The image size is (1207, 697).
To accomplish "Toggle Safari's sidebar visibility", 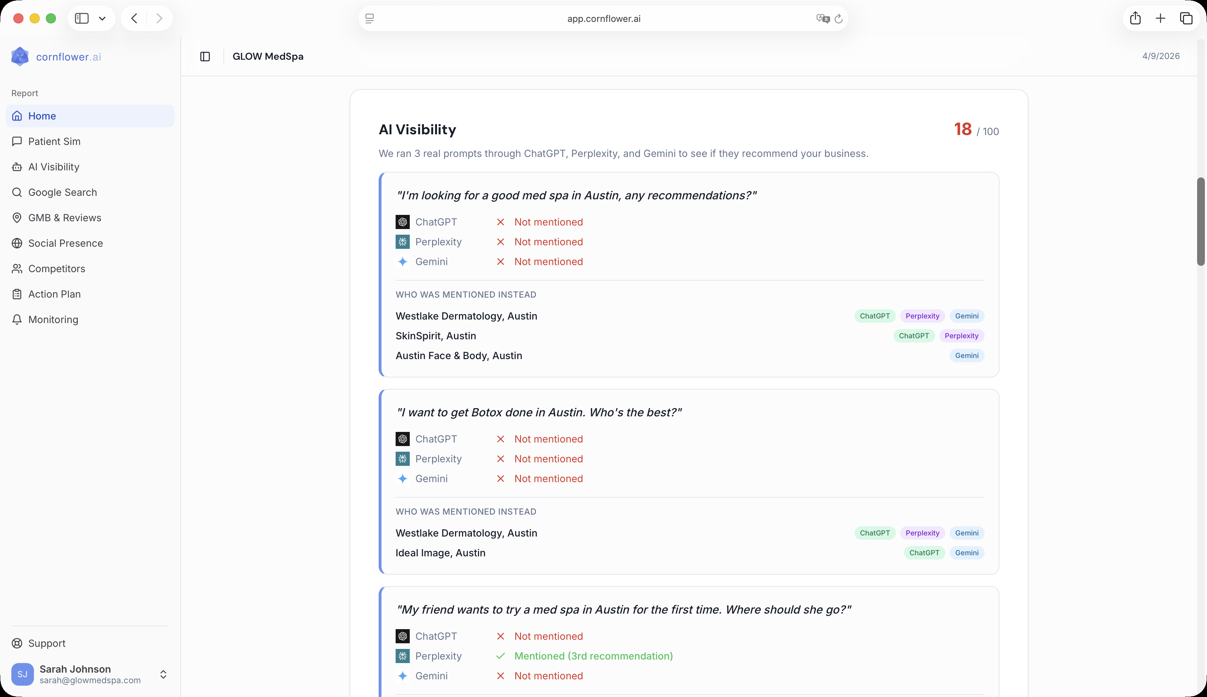I will (82, 18).
